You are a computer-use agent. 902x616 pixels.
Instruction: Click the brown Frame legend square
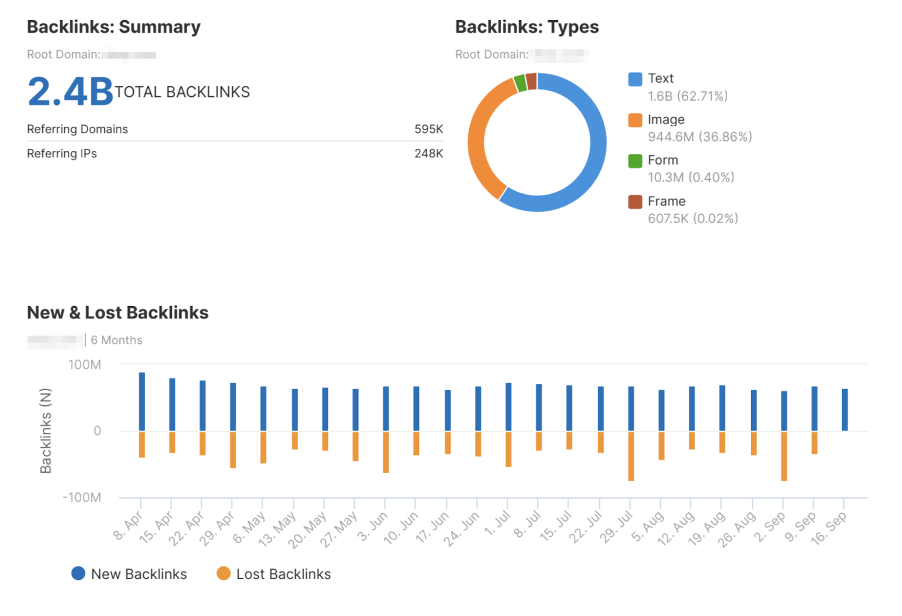pos(635,201)
